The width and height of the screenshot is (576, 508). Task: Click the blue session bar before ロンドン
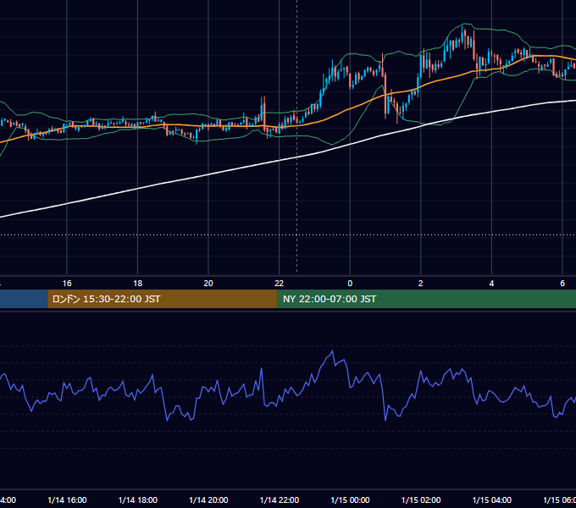click(24, 299)
